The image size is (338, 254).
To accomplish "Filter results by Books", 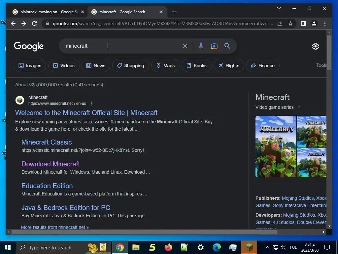I will click(196, 65).
